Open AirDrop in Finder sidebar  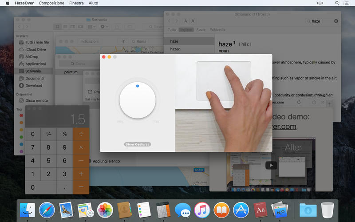(28, 57)
